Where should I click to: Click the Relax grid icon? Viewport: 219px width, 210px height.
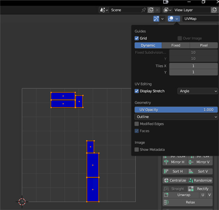166,202
